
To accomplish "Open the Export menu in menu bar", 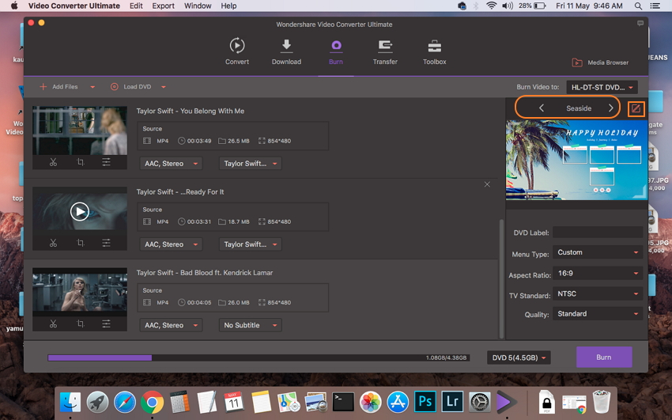I will (163, 6).
